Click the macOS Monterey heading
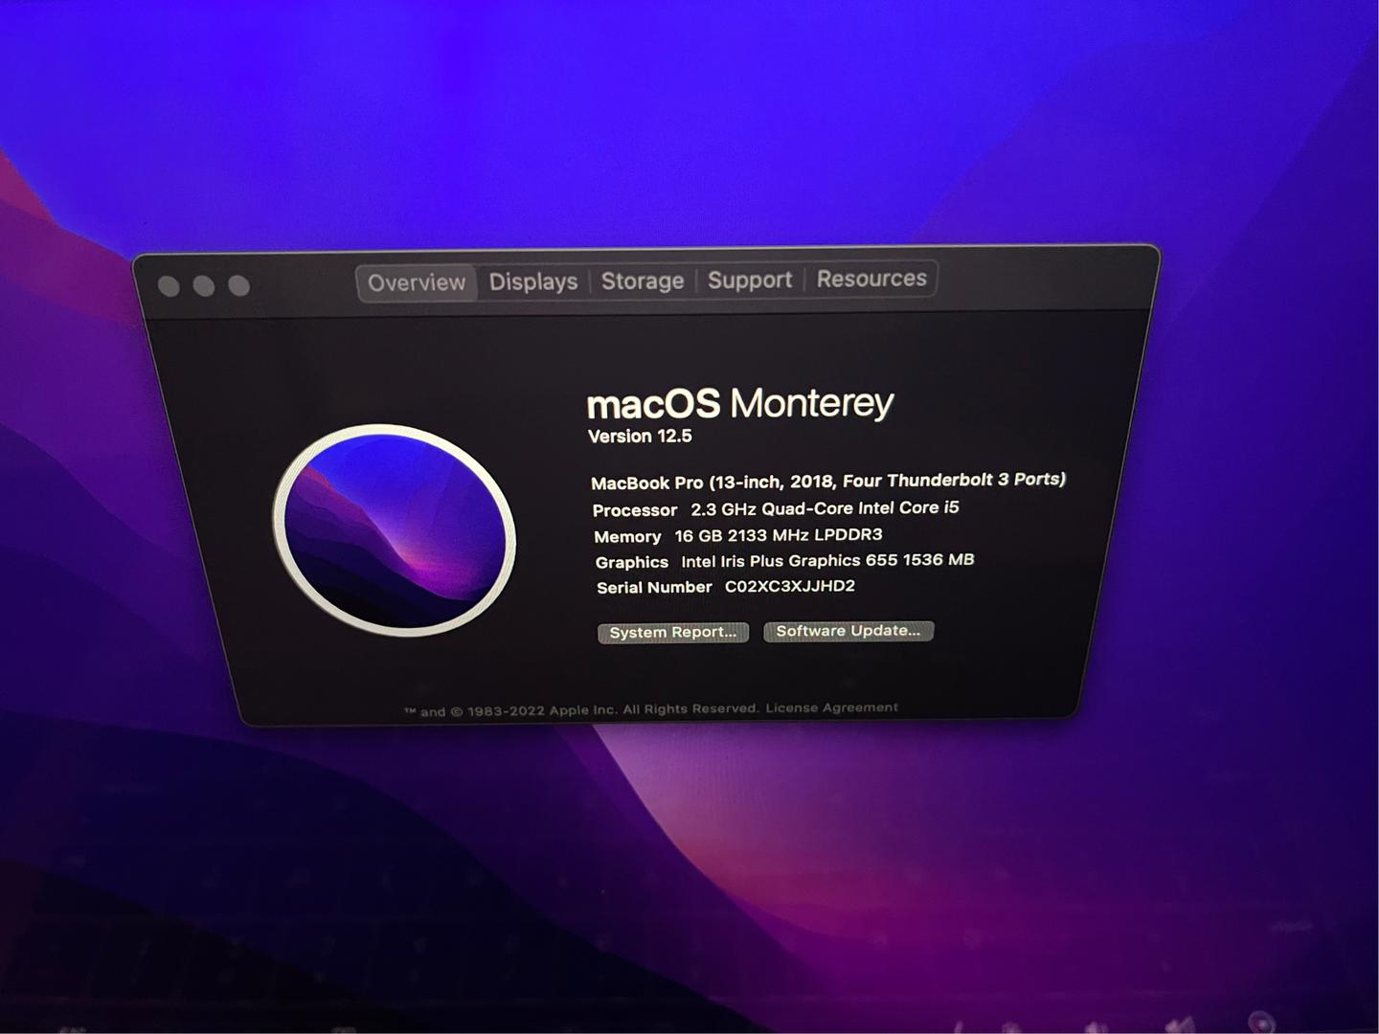Screen dimensions: 1379x1034 739,403
